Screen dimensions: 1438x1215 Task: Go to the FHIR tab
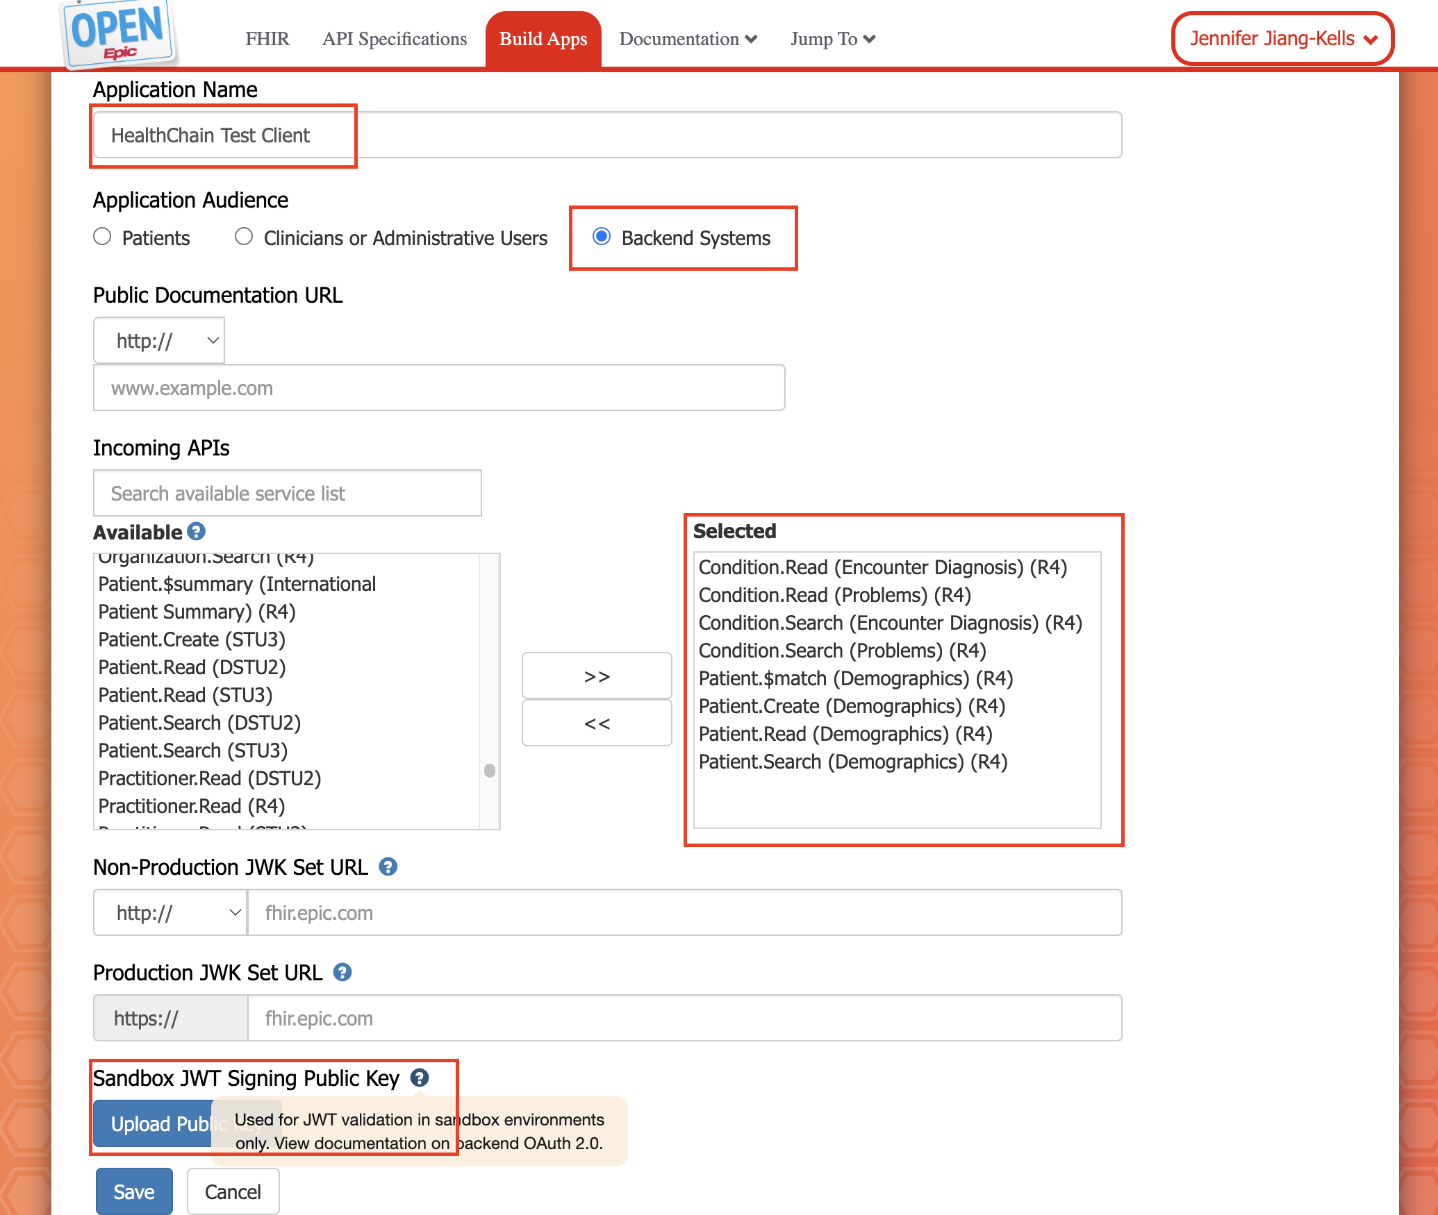[x=267, y=39]
